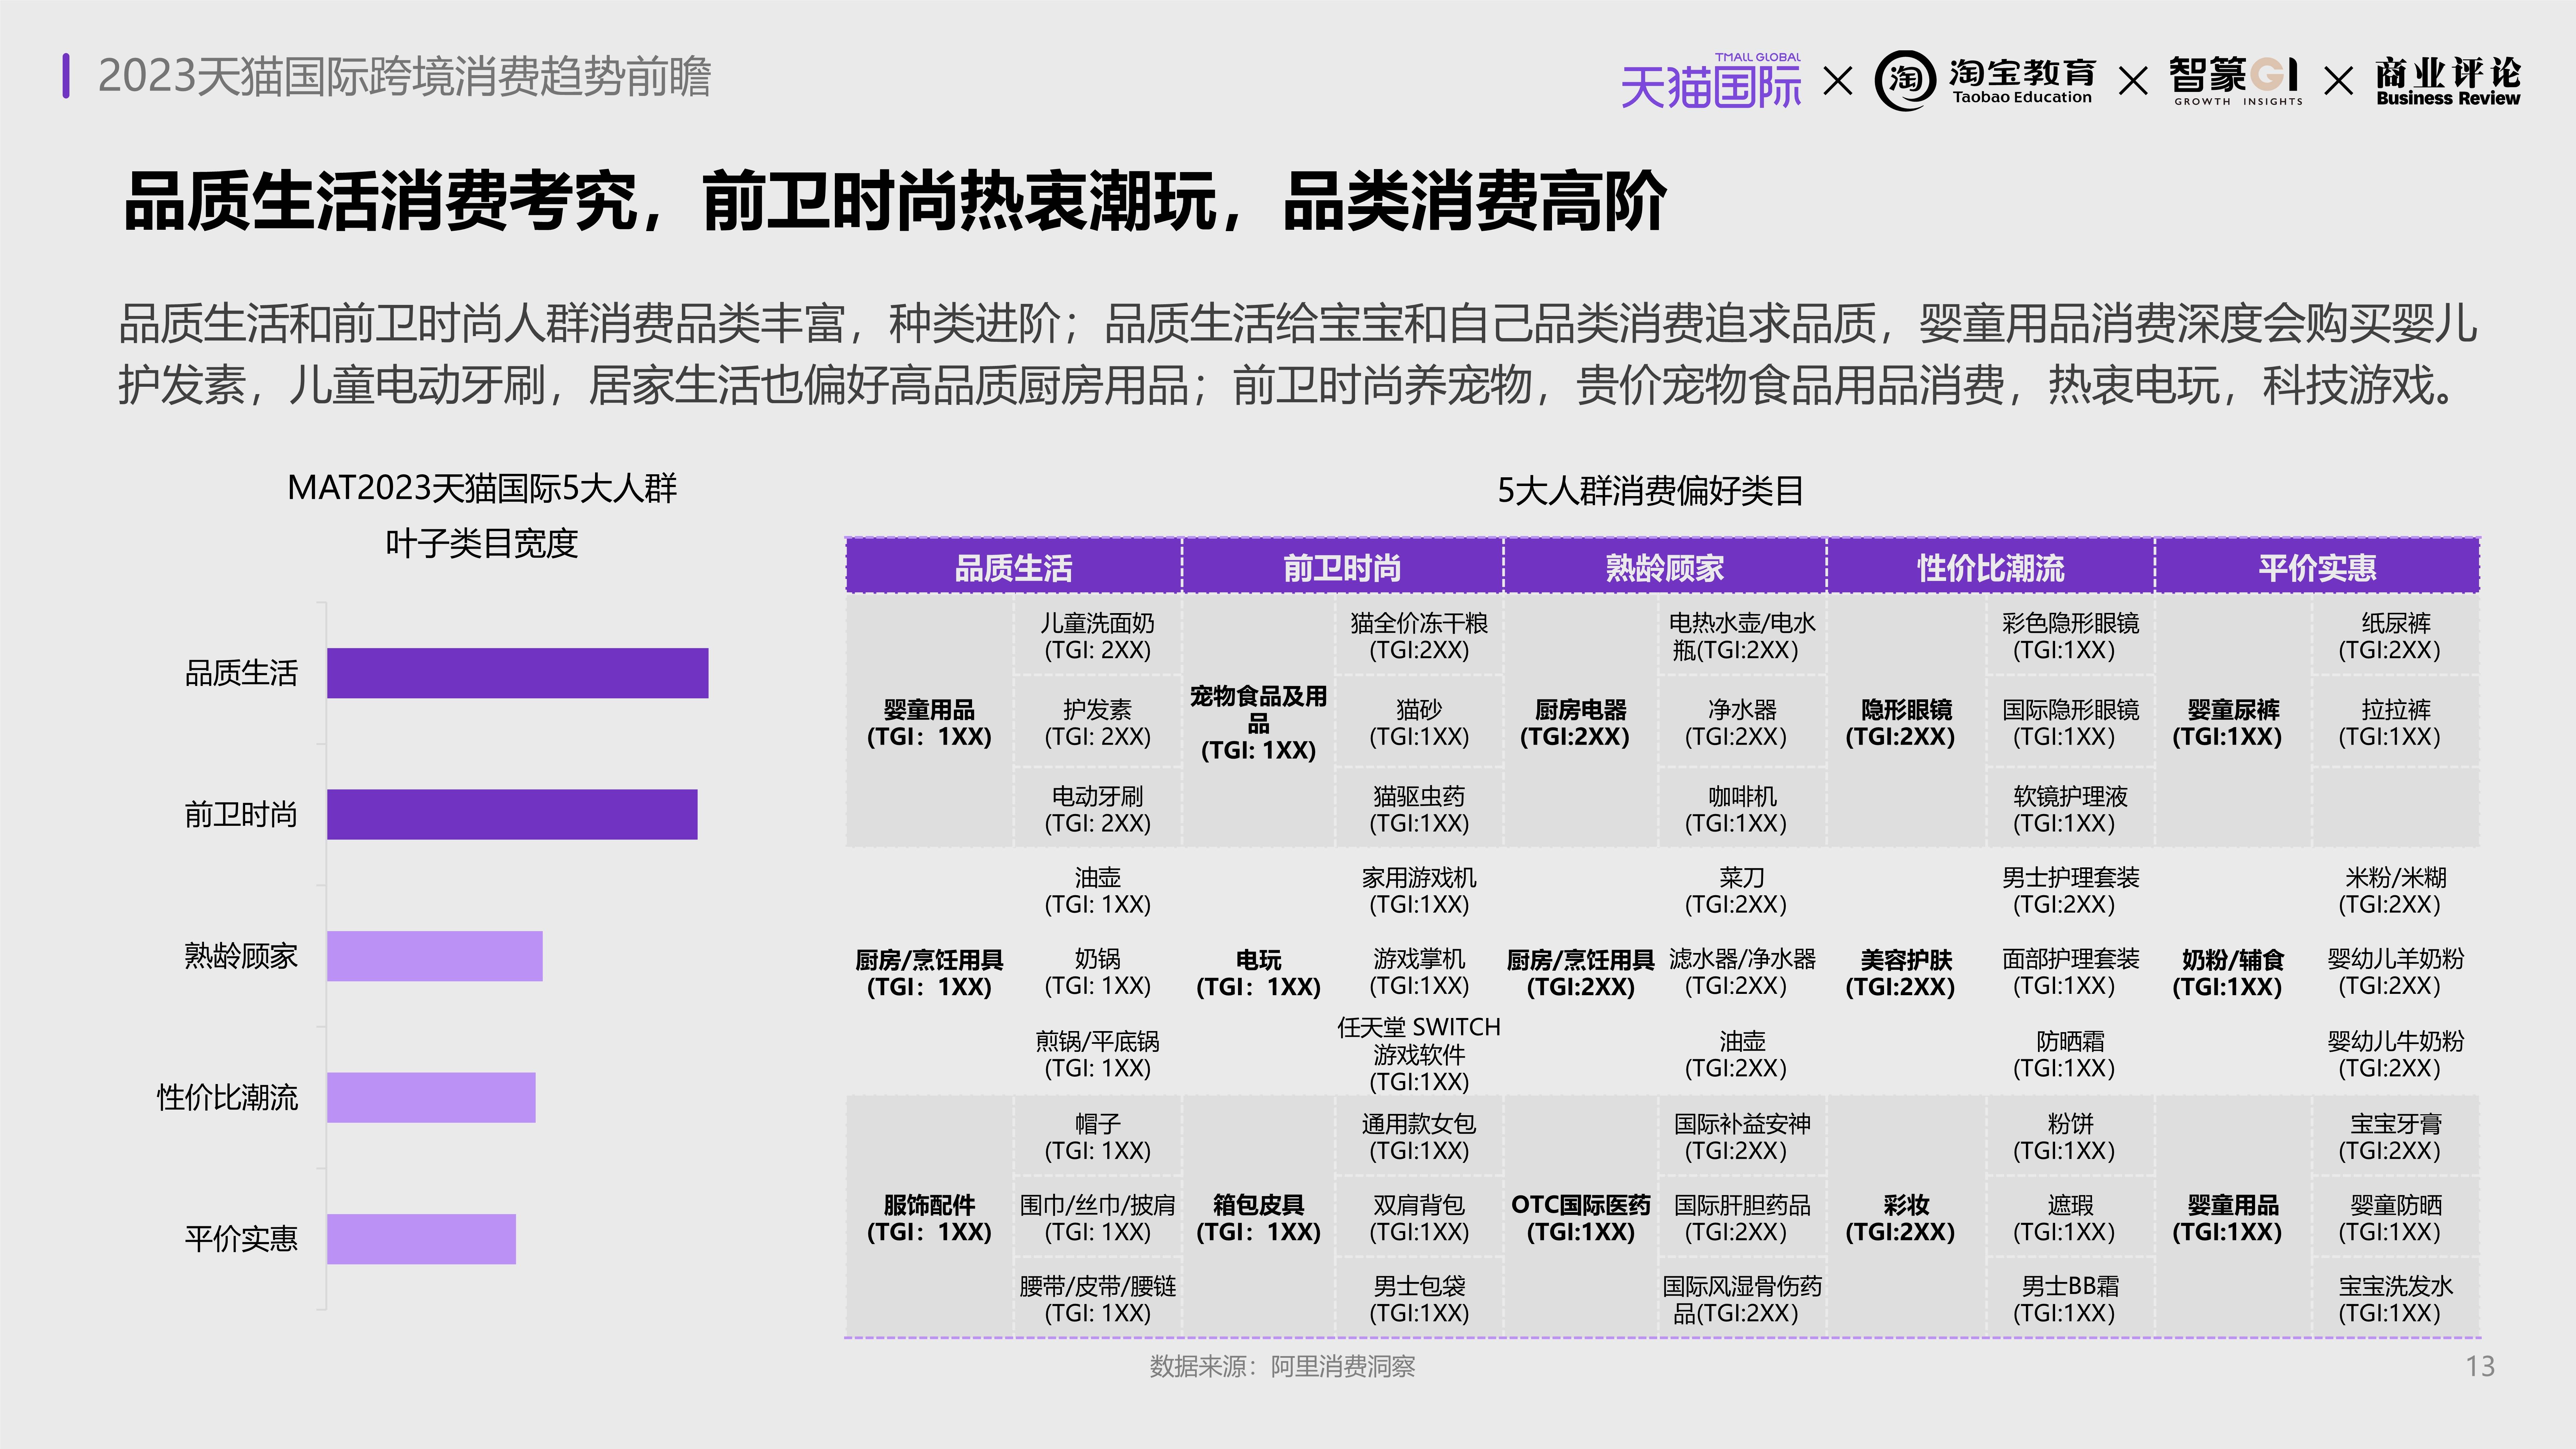Screen dimensions: 2576x1449
Task: Select the 前卫时尚 bar in the chart
Action: click(x=512, y=814)
